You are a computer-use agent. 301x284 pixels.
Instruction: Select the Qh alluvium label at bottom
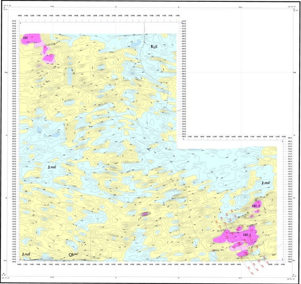click(x=74, y=254)
